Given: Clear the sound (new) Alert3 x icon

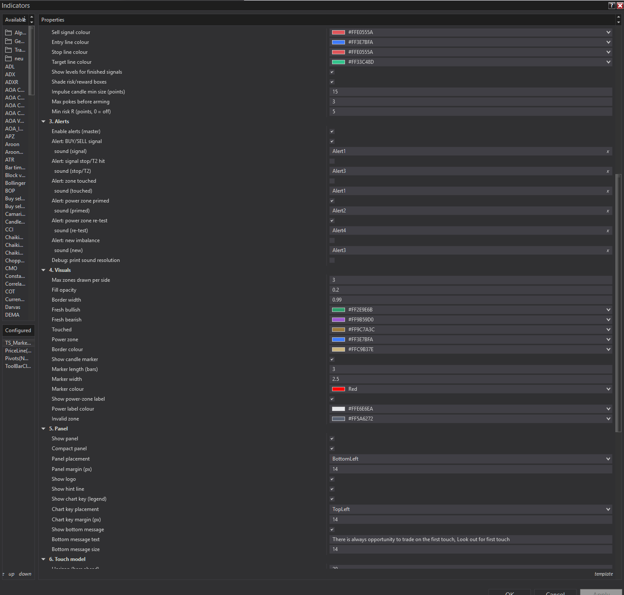Looking at the screenshot, I should coord(608,251).
